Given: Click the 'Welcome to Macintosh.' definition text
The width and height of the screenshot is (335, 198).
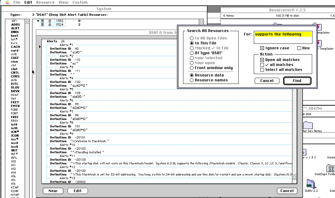Looking at the screenshot, I should point(91,141).
